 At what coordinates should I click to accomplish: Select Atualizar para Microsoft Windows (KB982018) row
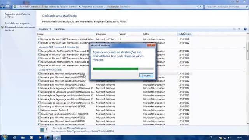pos(115,121)
